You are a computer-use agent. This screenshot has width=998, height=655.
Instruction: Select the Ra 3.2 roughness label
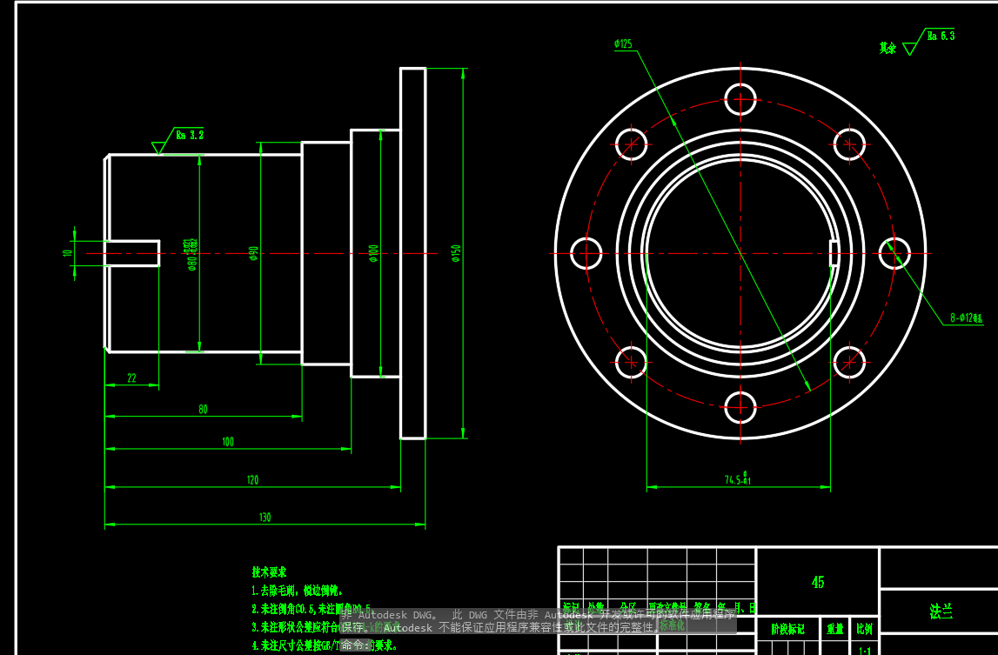tap(190, 135)
